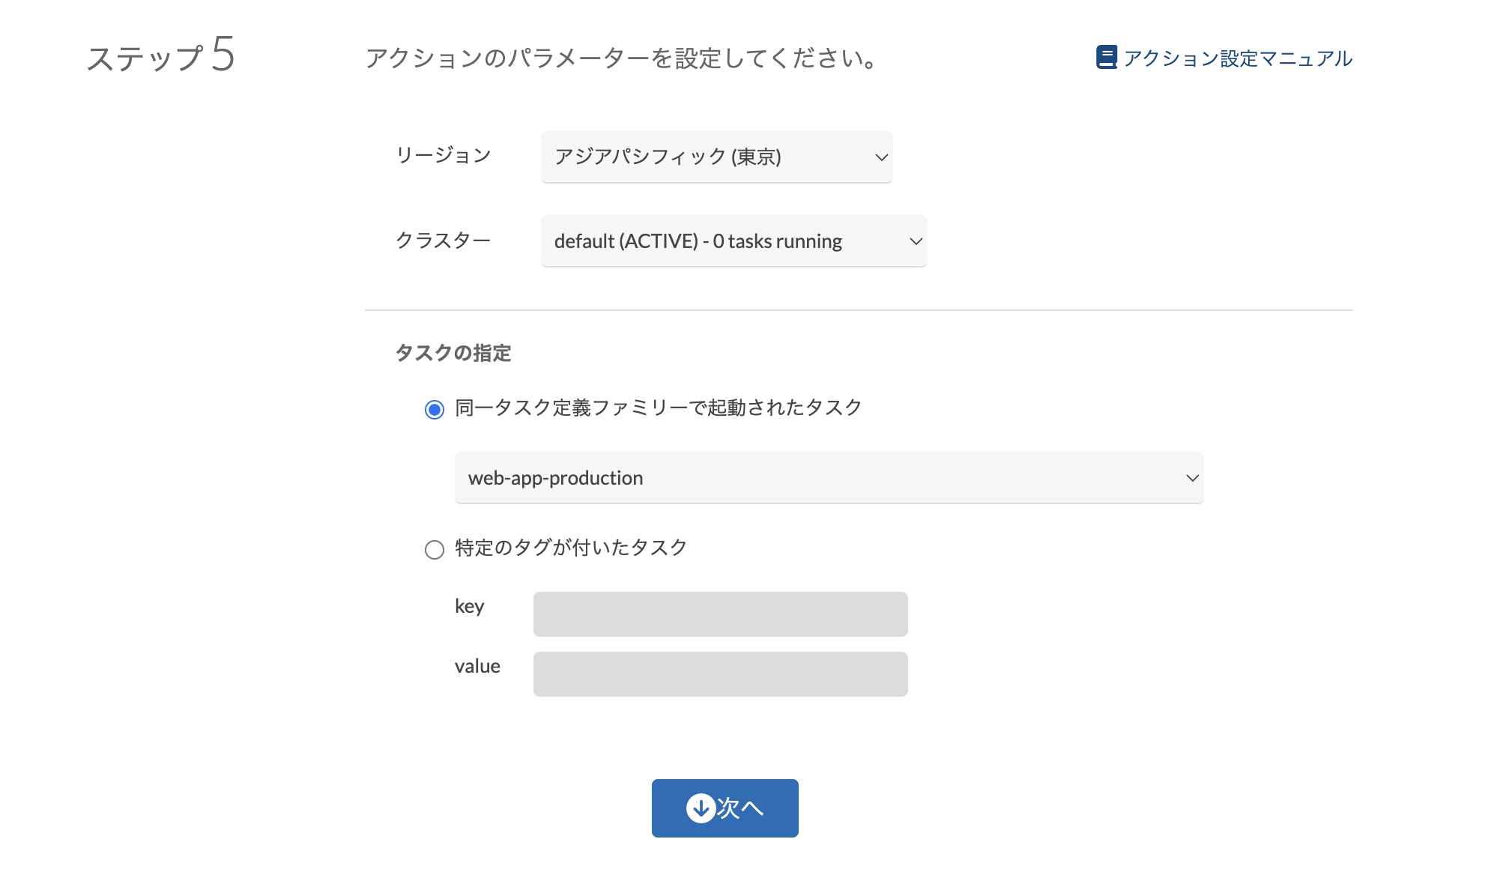Select the 特定のタグが付いたタスク radio button
This screenshot has width=1491, height=869.
click(435, 549)
